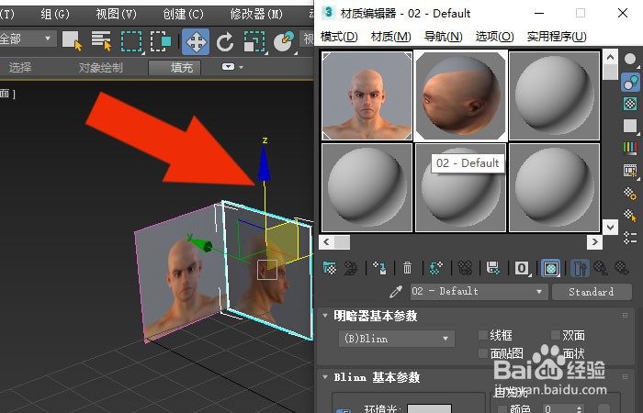Viewport: 643px width, 413px height.
Task: Click the Standard material type button
Action: [592, 292]
